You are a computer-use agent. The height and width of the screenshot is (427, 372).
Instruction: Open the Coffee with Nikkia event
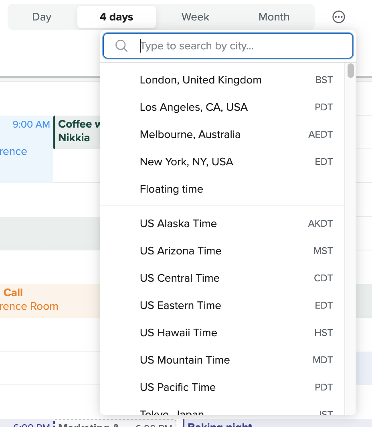(x=77, y=132)
